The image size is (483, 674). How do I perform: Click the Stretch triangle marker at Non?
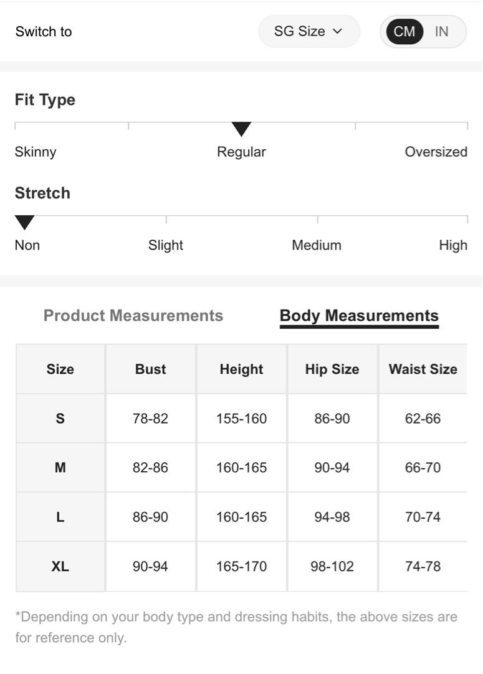click(x=24, y=222)
